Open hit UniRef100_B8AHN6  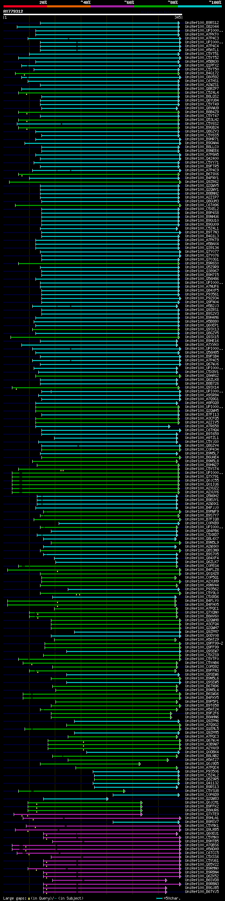click(x=202, y=717)
